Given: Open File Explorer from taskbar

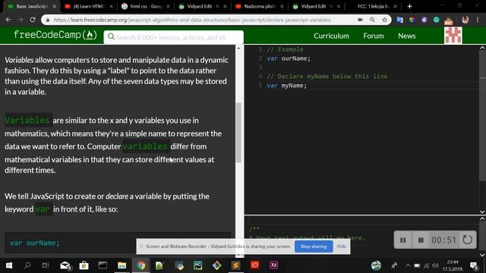Looking at the screenshot, I should [121, 265].
